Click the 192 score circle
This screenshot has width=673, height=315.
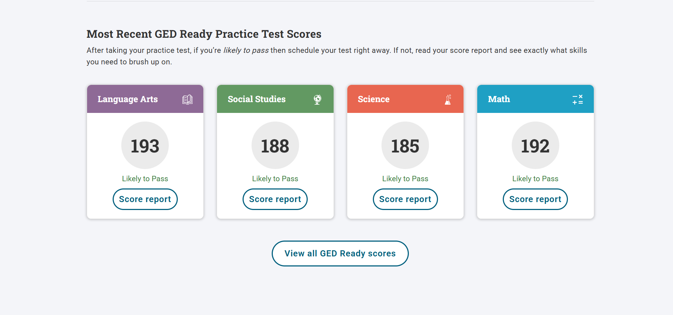click(x=535, y=146)
